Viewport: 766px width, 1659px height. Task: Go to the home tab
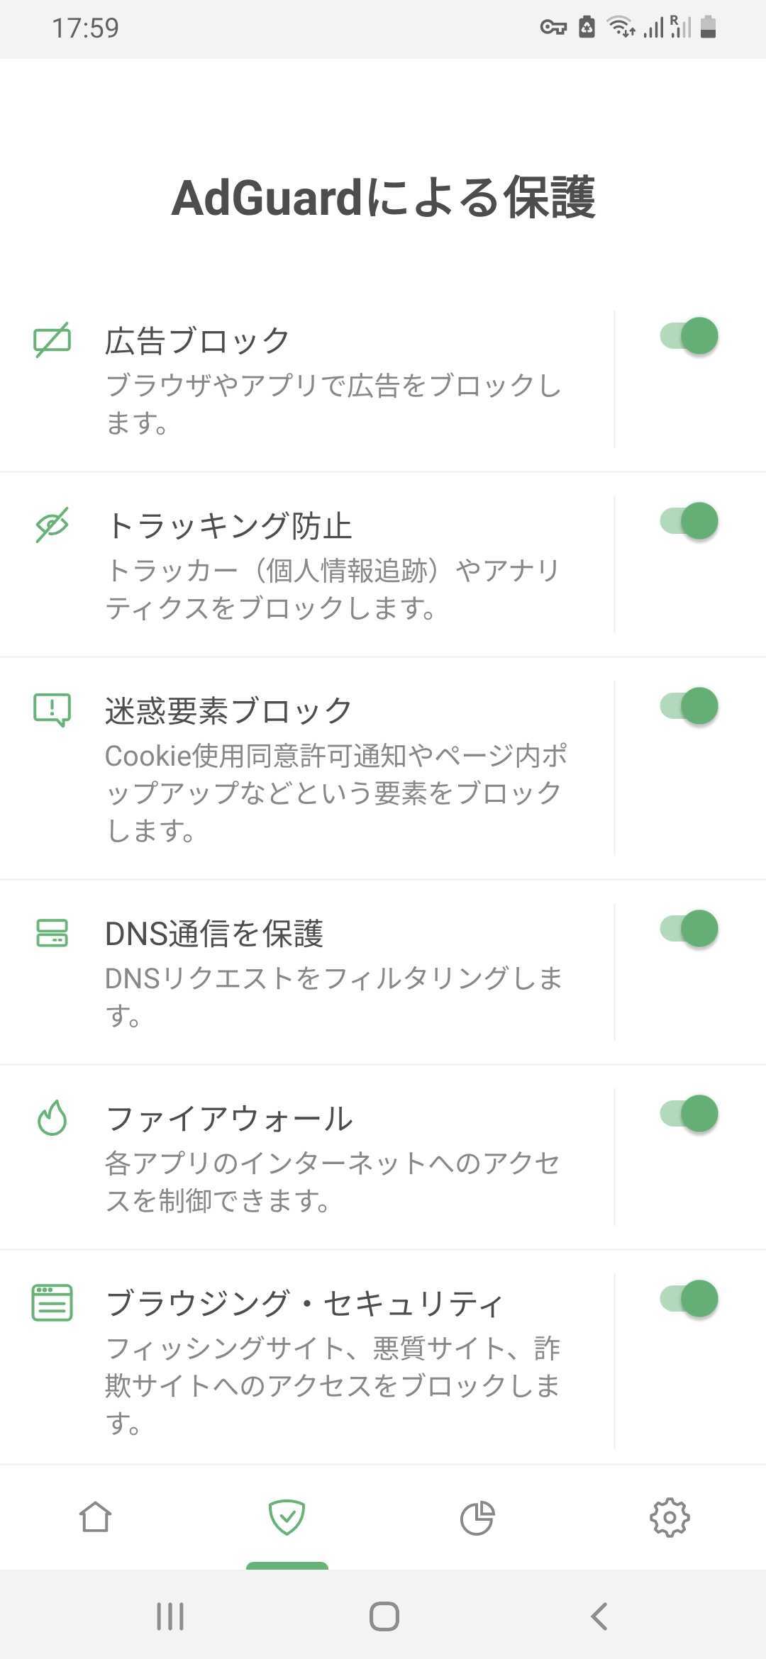pos(96,1518)
